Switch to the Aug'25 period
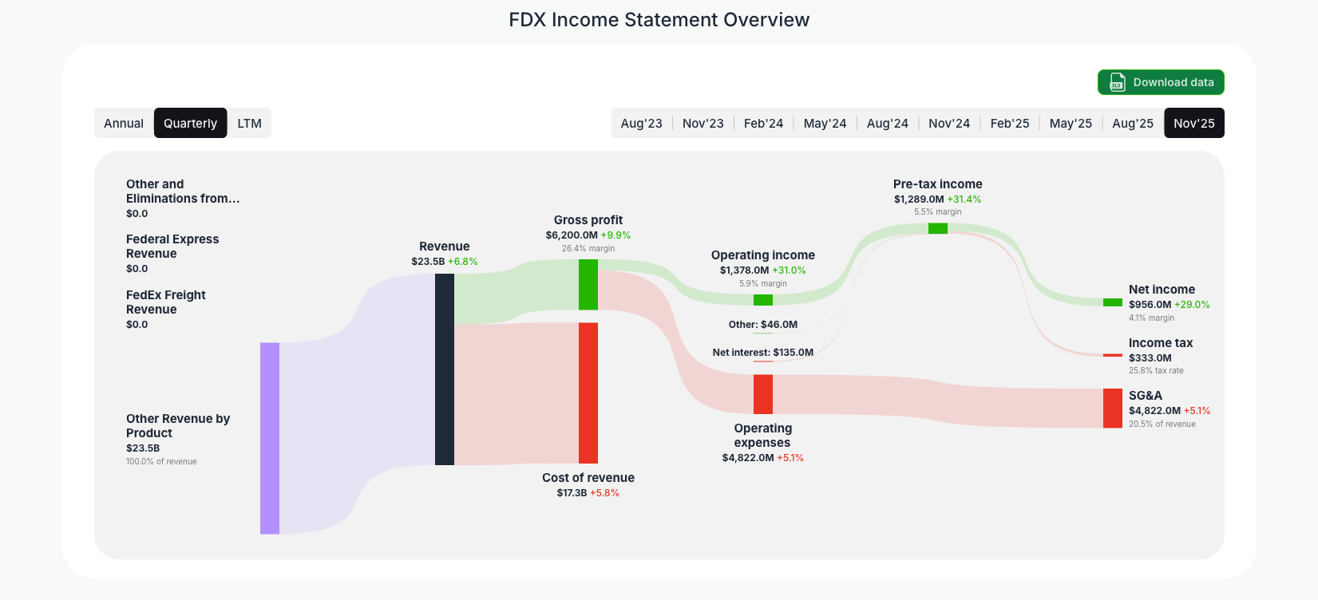Image resolution: width=1318 pixels, height=600 pixels. click(1132, 123)
